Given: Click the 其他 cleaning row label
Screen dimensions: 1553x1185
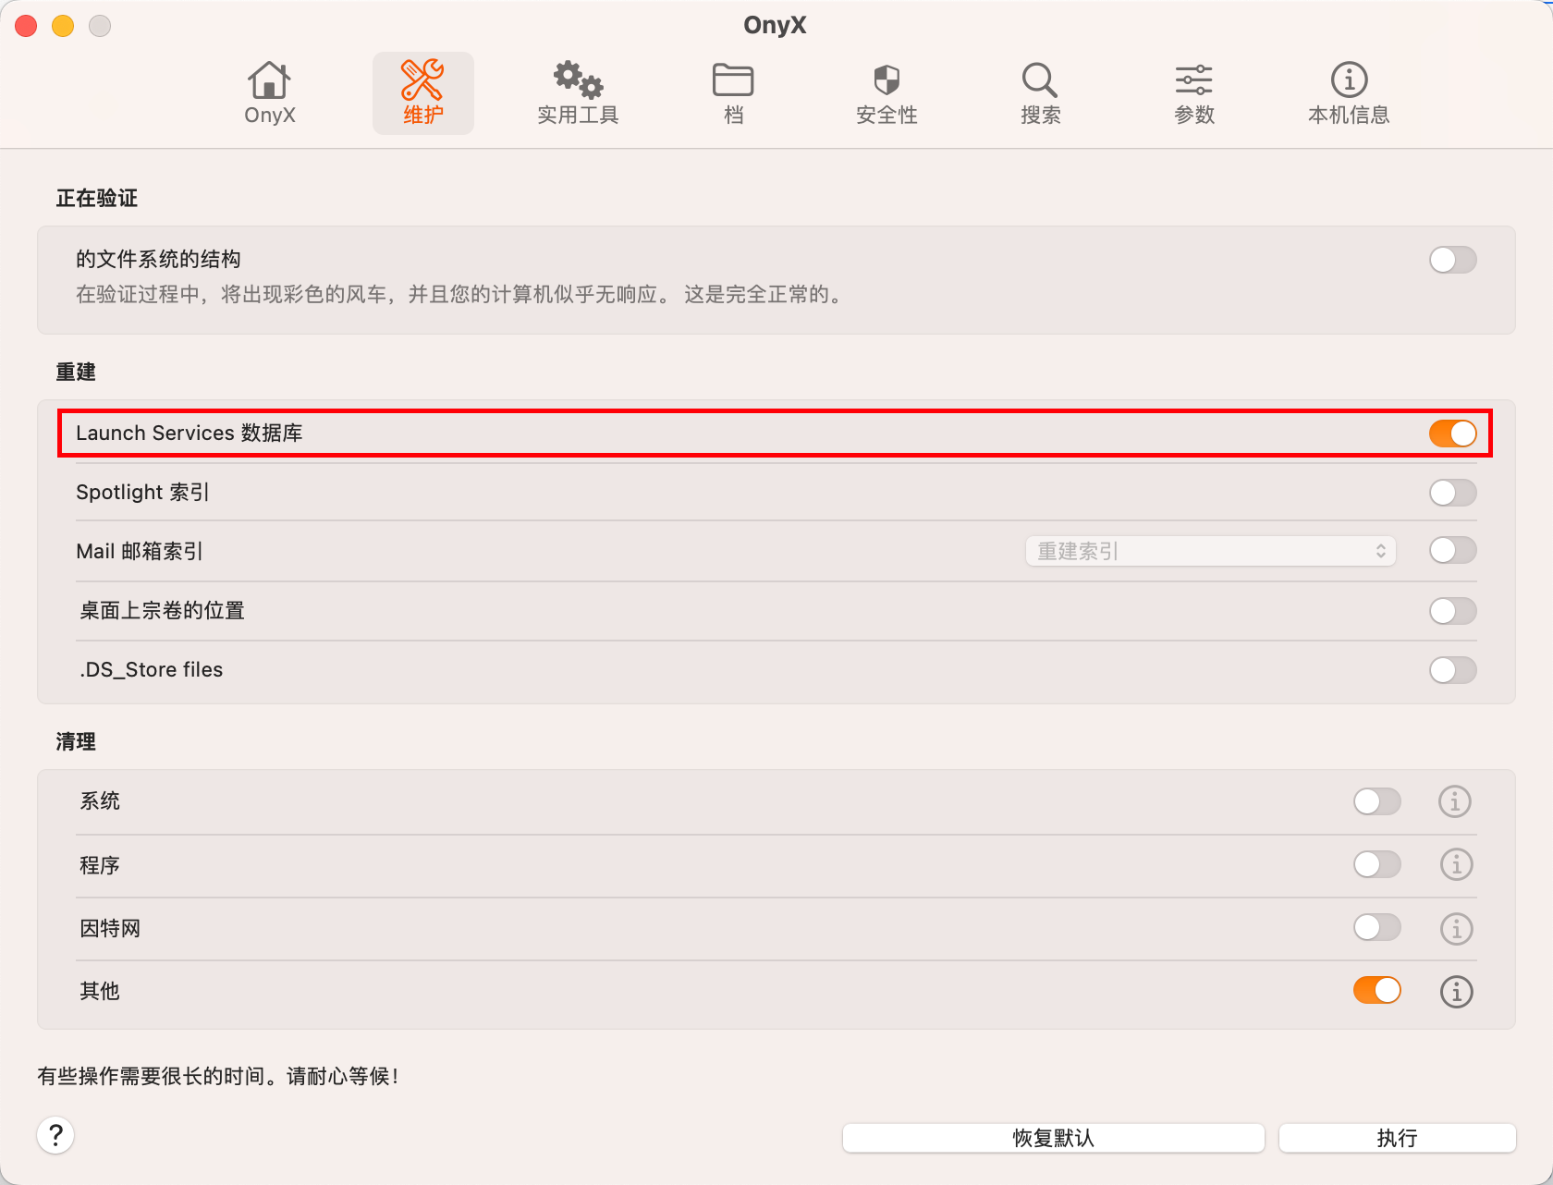Looking at the screenshot, I should pyautogui.click(x=100, y=991).
